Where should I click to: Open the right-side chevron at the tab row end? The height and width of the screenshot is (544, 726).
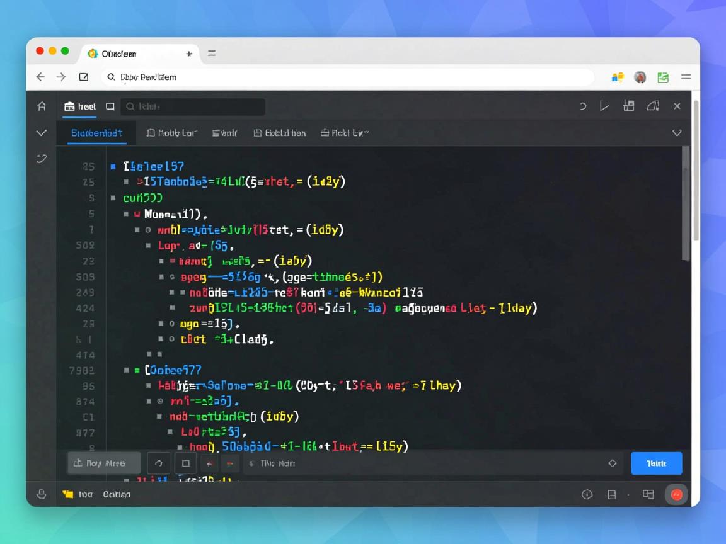click(677, 133)
